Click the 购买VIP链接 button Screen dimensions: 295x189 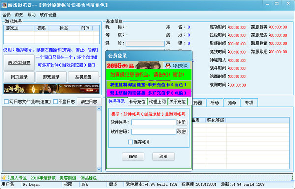point(19,63)
